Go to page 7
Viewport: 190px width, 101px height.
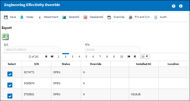[x=100, y=57]
